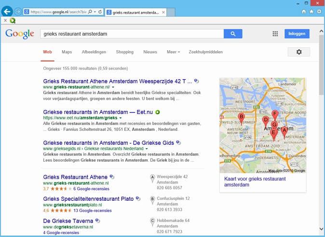Expand dropdown arrow next to Griekse restaurants Nederland breadcrumb
Image resolution: width=325 pixels, height=237 pixels.
[x=147, y=149]
